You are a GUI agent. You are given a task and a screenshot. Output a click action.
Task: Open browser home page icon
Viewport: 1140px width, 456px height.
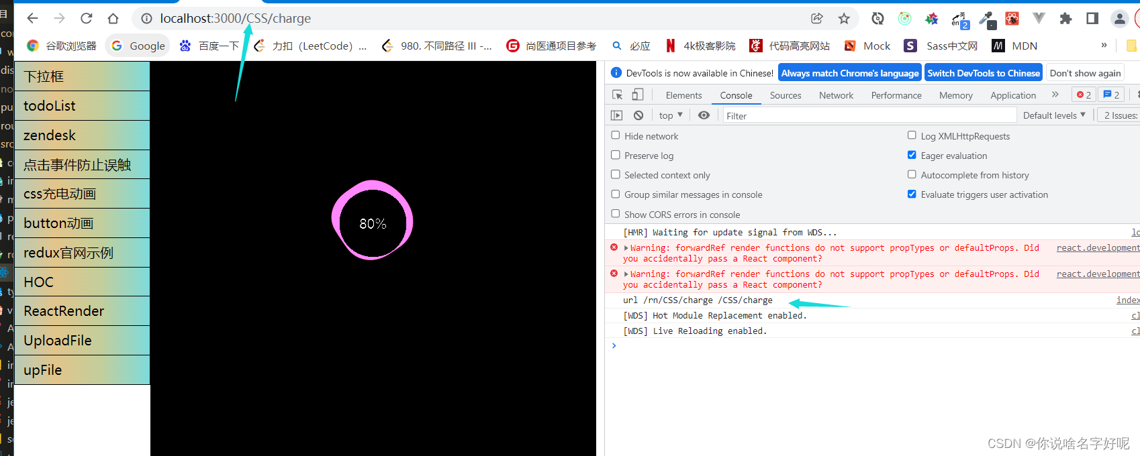pyautogui.click(x=113, y=19)
